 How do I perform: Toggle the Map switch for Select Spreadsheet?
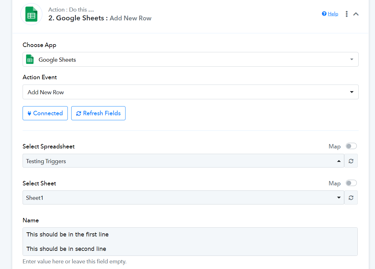[x=351, y=146]
